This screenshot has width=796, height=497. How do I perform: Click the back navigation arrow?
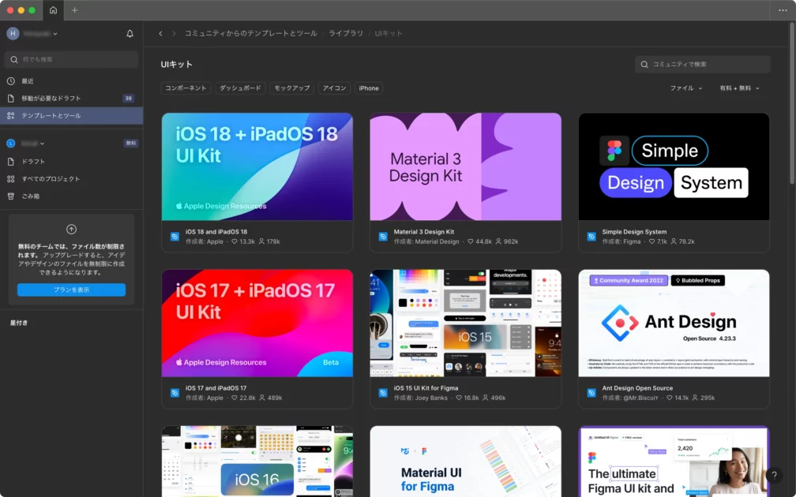(161, 33)
